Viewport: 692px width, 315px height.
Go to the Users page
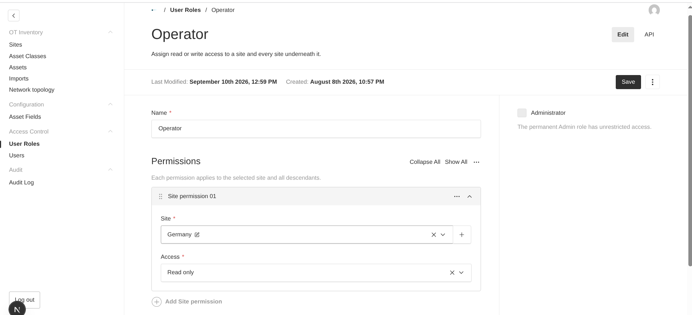pyautogui.click(x=17, y=156)
